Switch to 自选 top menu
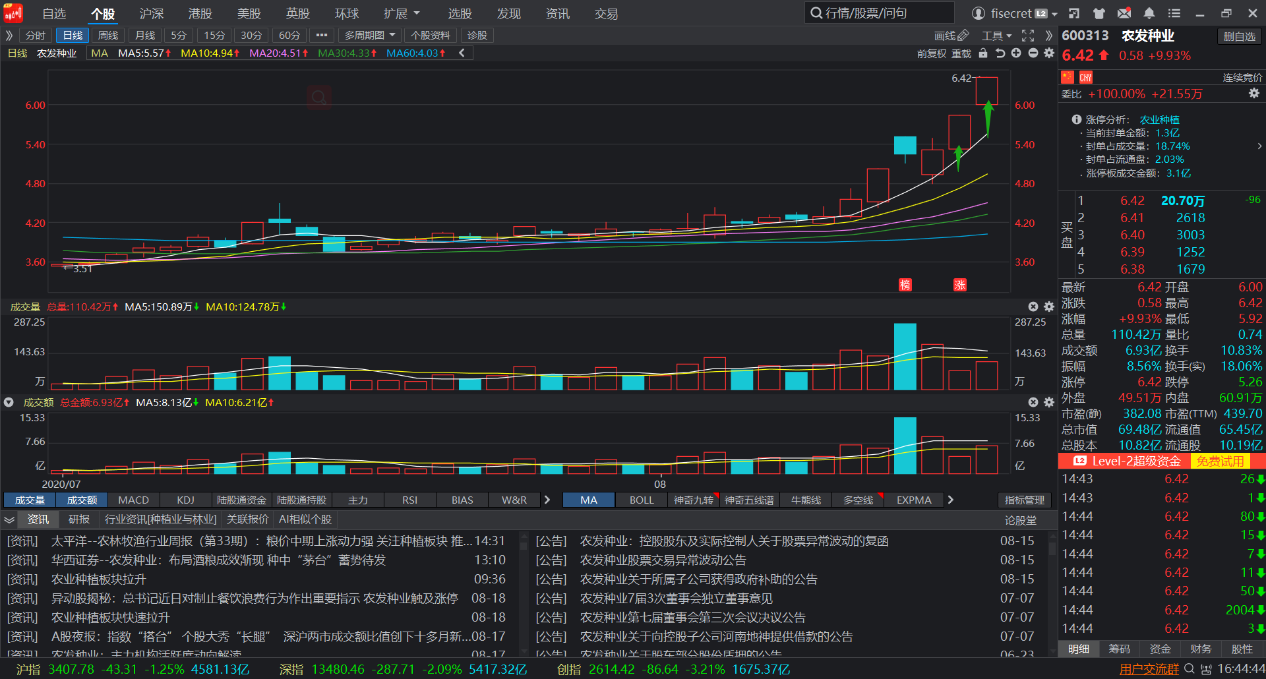The height and width of the screenshot is (679, 1266). 54,13
